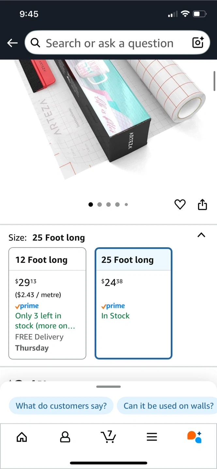This screenshot has width=217, height=469.
Task: Collapse the Size section chevron
Action: coord(201,235)
